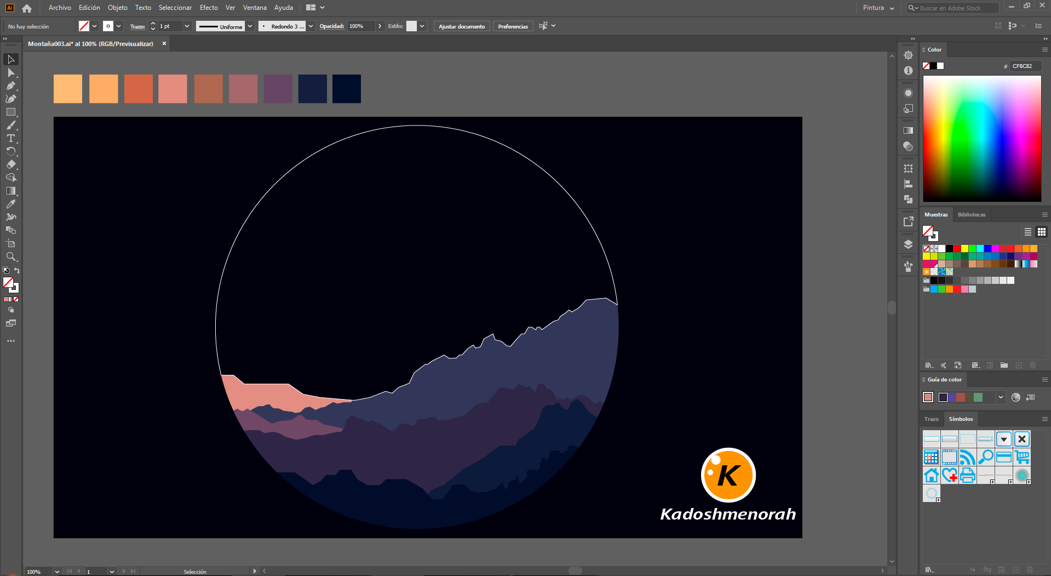Pick a color from the spectrum
This screenshot has width=1051, height=576.
pyautogui.click(x=982, y=139)
